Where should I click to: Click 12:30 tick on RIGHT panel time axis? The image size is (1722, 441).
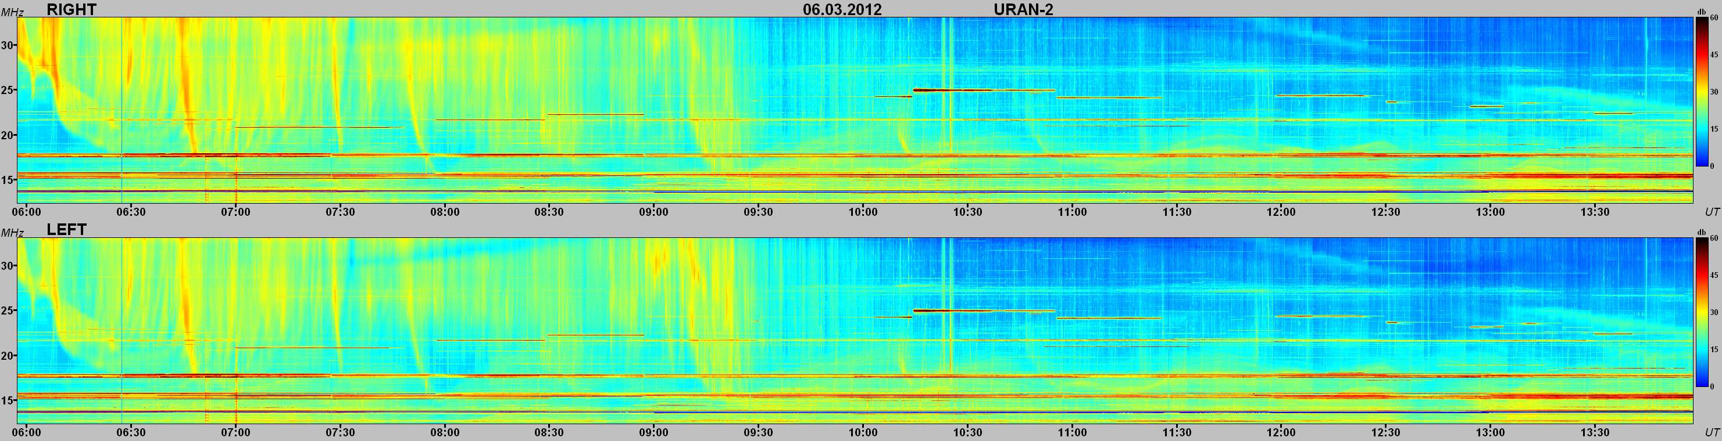(x=1386, y=211)
